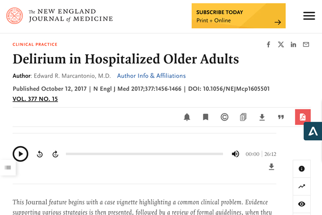
Task: Open the hamburger navigation menu
Action: (309, 16)
